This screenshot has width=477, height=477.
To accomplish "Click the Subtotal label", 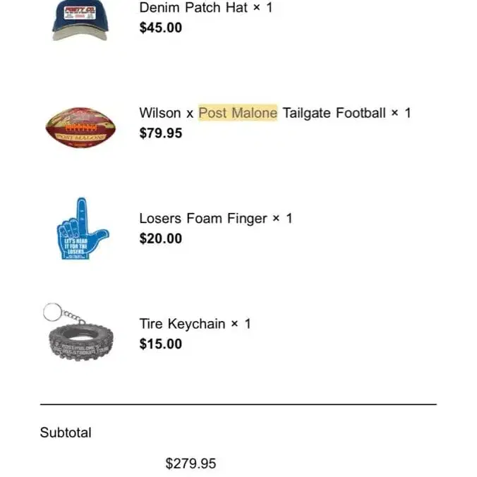I will click(x=66, y=433).
